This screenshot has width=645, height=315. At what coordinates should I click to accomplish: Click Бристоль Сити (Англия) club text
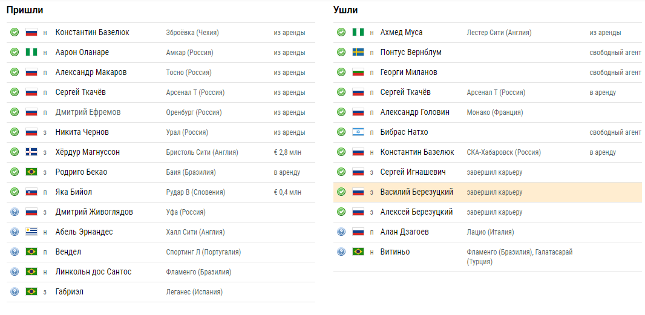[x=202, y=152]
